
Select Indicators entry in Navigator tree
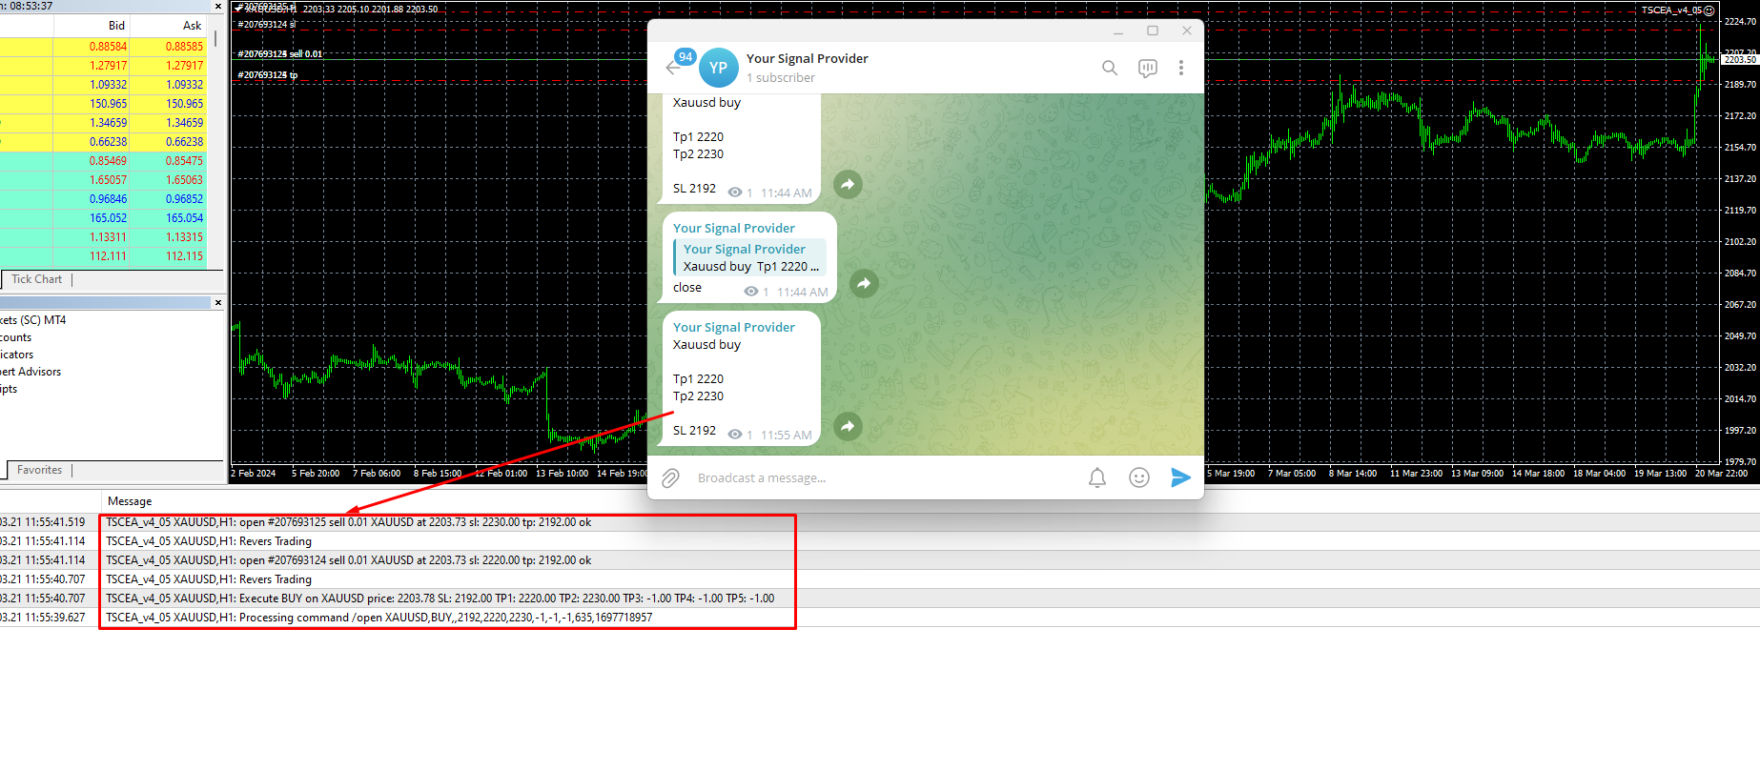[17, 355]
